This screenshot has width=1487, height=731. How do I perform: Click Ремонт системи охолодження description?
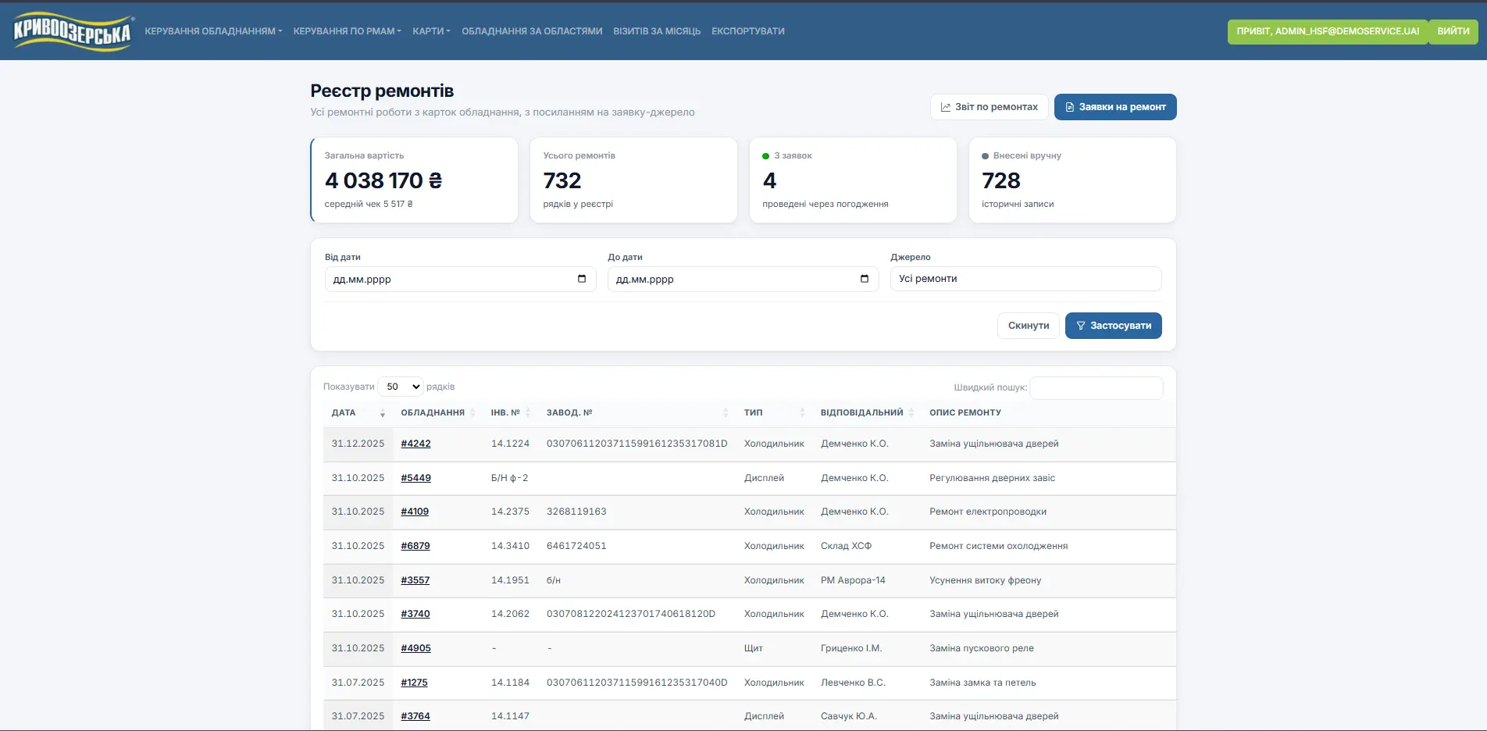[998, 546]
